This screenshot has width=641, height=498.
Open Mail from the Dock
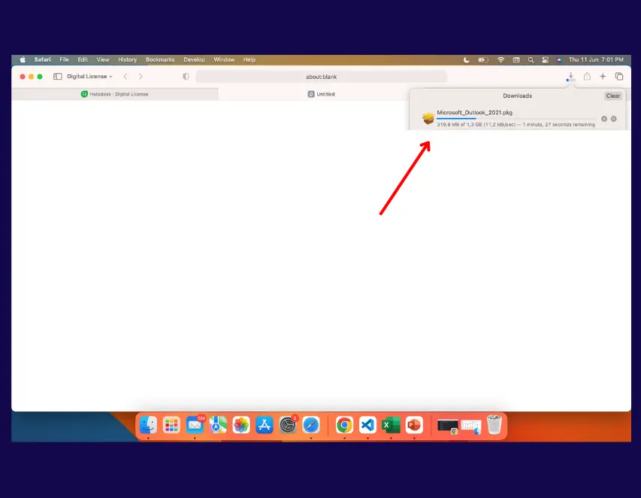[195, 426]
